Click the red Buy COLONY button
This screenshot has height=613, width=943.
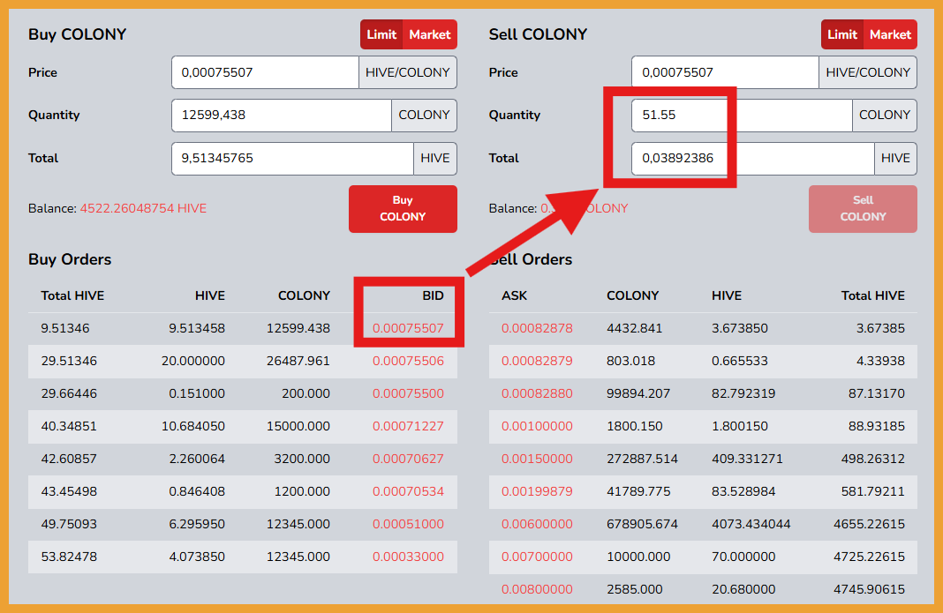coord(403,209)
